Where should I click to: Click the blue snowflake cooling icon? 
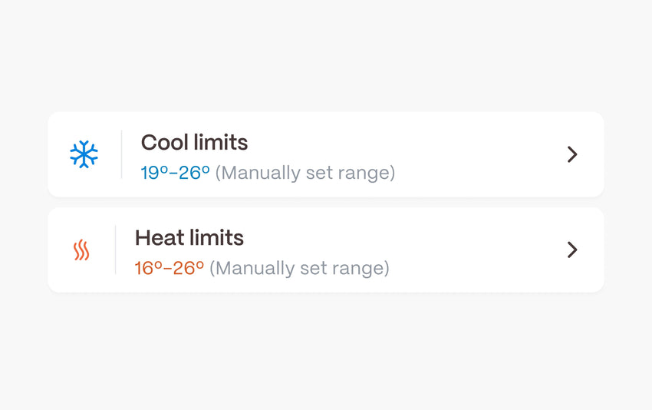pos(84,154)
